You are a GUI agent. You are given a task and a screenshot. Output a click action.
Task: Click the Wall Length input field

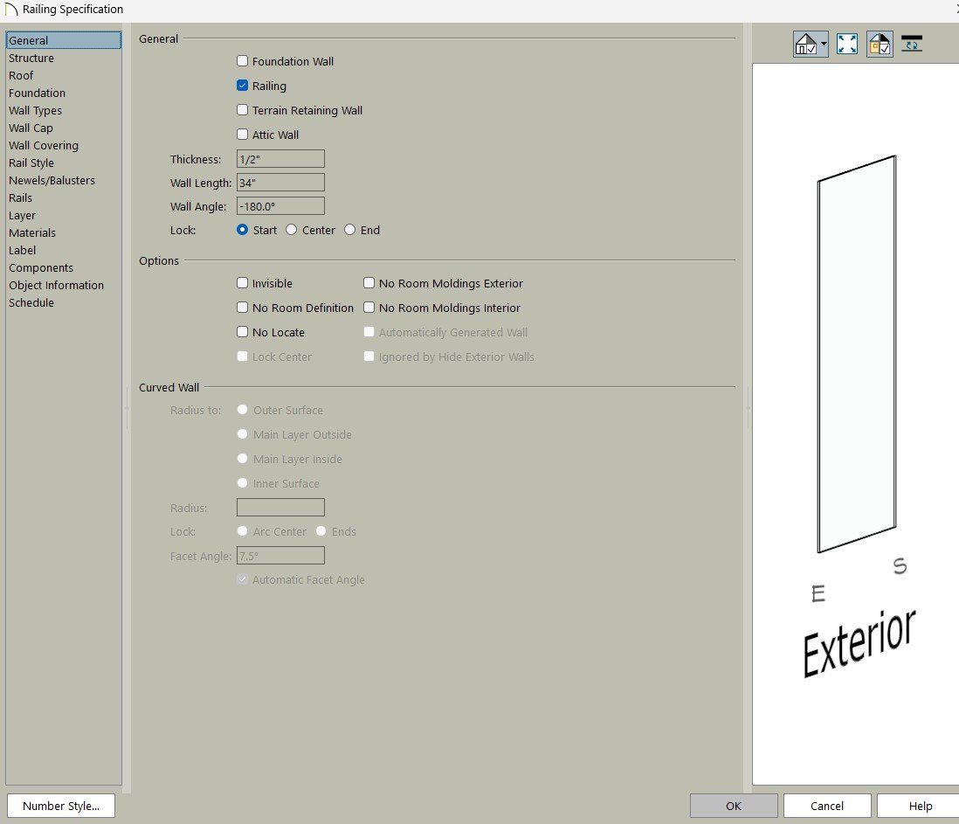tap(280, 183)
